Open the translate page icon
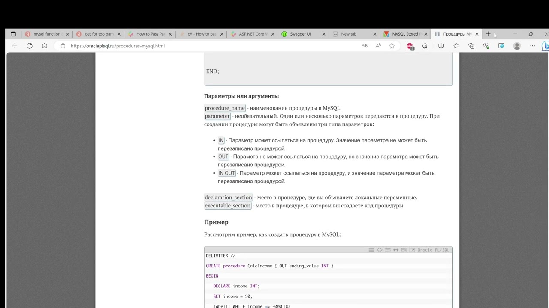Viewport: 549px width, 308px height. coord(365,46)
